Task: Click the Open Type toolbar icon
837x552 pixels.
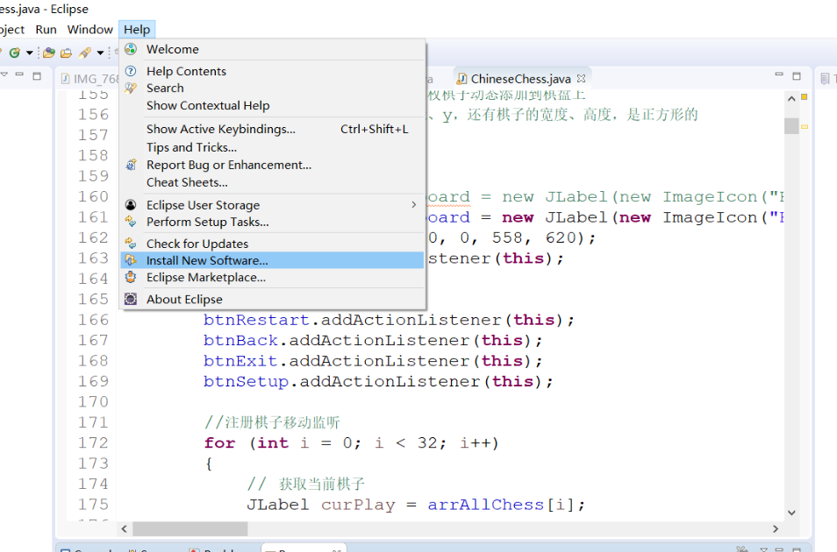Action: click(49, 53)
